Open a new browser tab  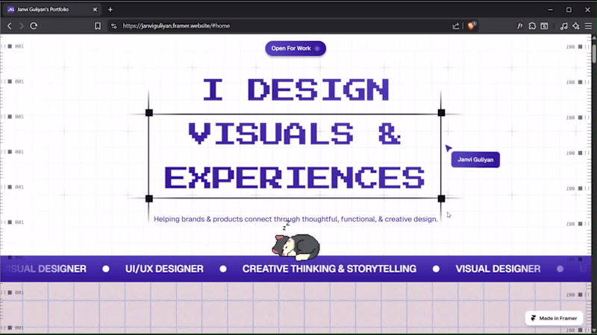pos(110,10)
